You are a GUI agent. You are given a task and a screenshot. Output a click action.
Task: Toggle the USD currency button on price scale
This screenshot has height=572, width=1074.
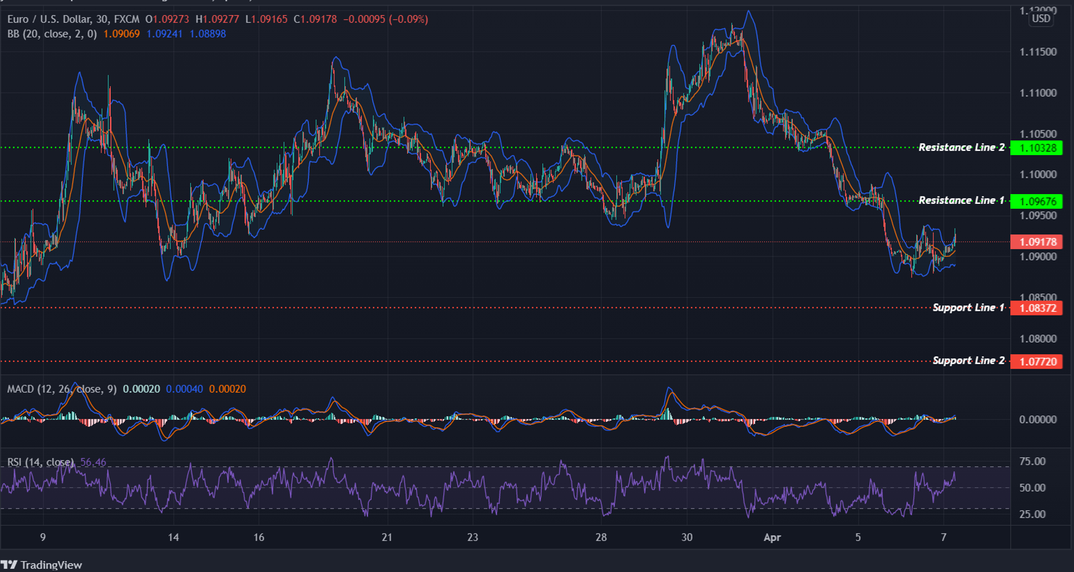click(x=1041, y=19)
